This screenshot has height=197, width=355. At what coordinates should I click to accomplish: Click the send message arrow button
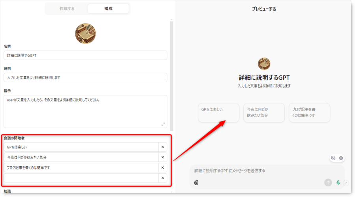click(x=328, y=182)
